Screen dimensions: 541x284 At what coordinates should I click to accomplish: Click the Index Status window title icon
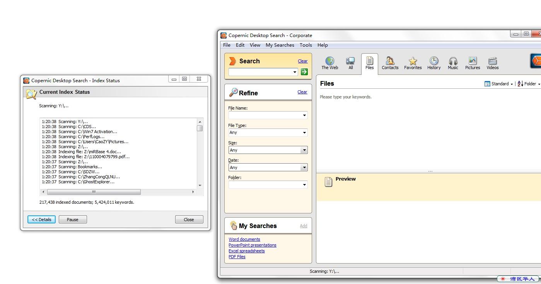point(26,81)
